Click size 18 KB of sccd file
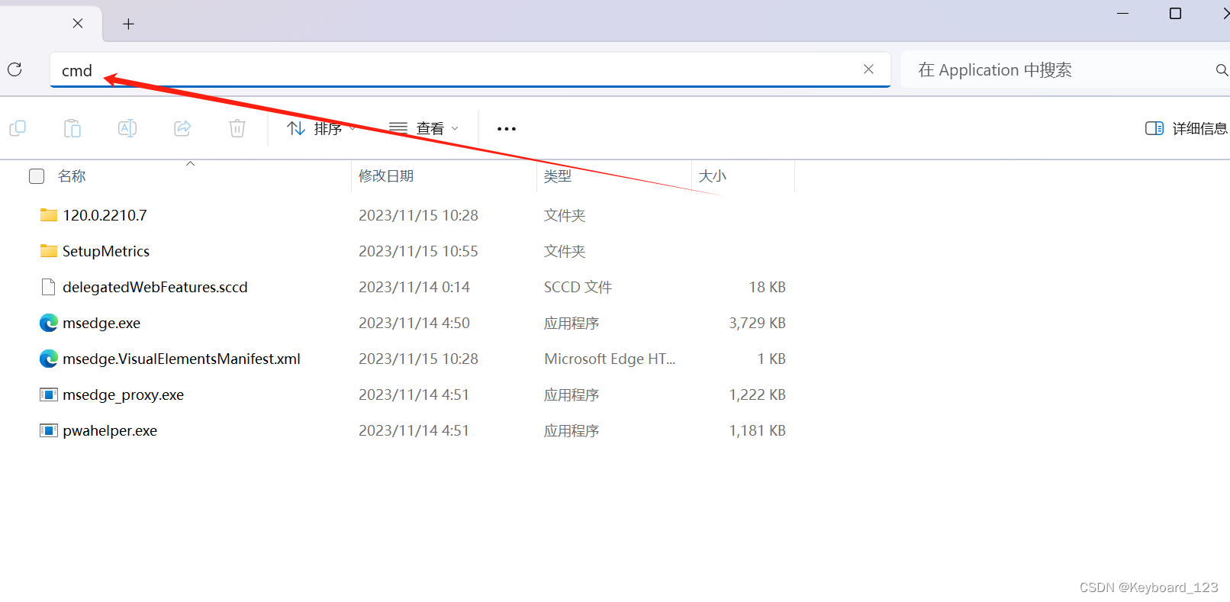This screenshot has width=1230, height=602. coord(767,287)
